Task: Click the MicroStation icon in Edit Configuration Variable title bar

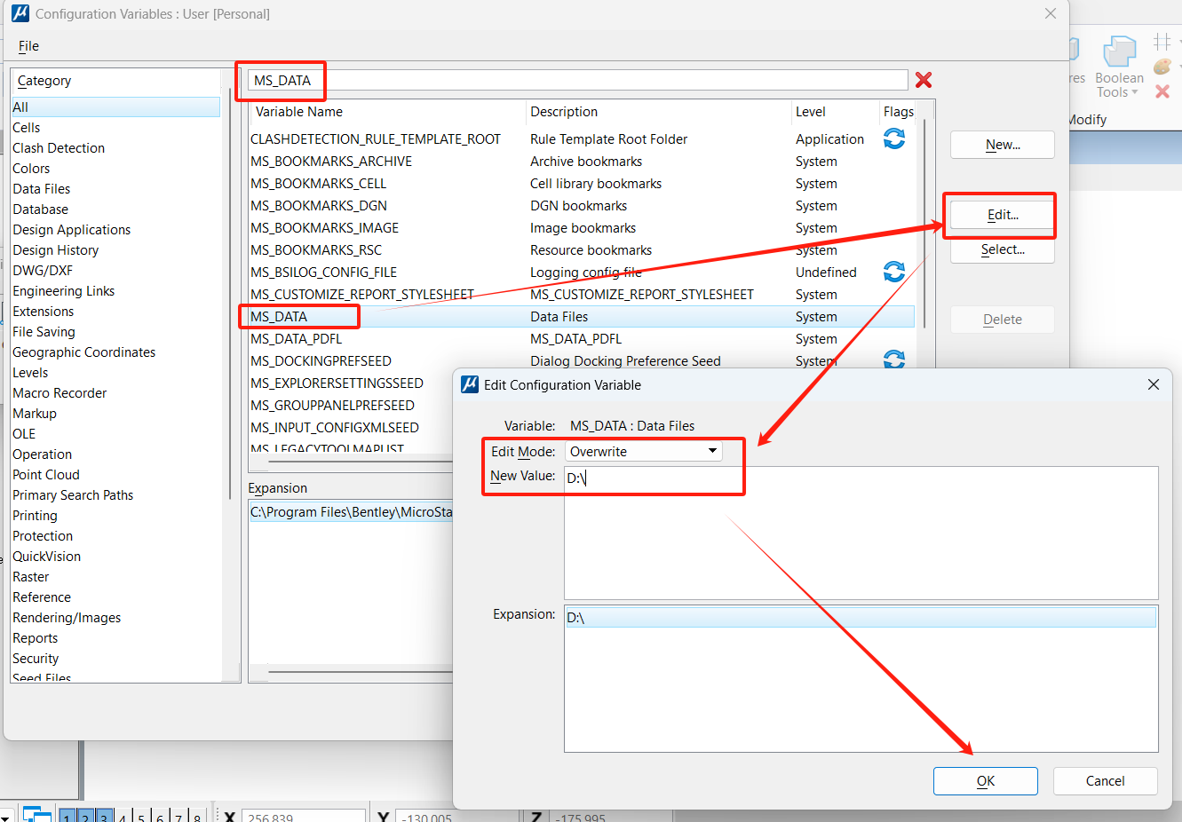Action: click(x=470, y=384)
